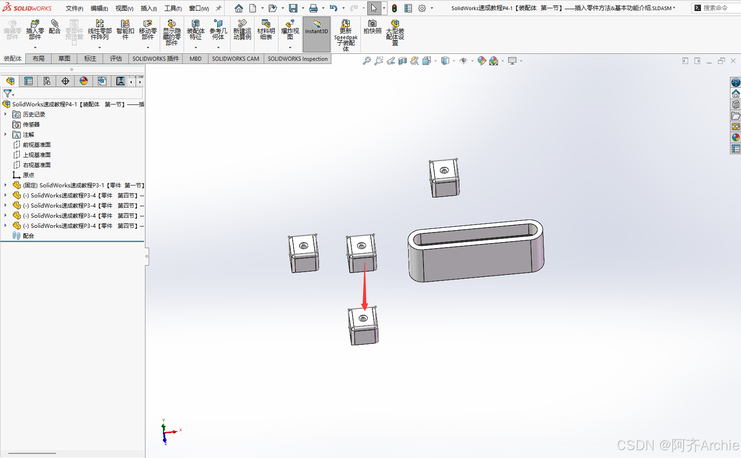The height and width of the screenshot is (458, 741).
Task: Open the dropdown arrow beside the Save icon
Action: tap(303, 8)
